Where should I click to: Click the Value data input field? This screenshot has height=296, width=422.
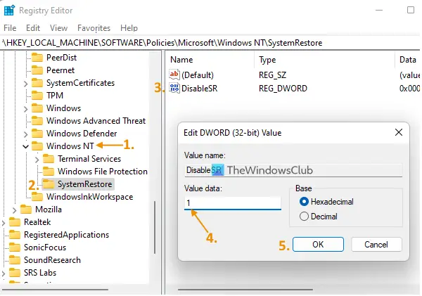click(233, 202)
